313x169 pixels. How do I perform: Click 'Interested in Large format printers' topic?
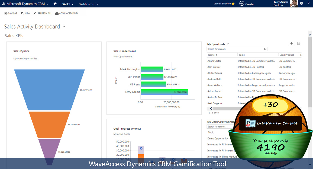pos(256,85)
